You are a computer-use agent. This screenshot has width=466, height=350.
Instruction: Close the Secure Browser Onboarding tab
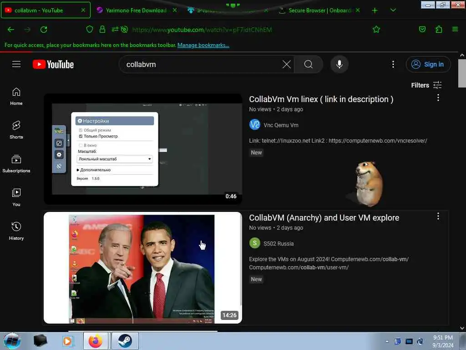point(358,10)
